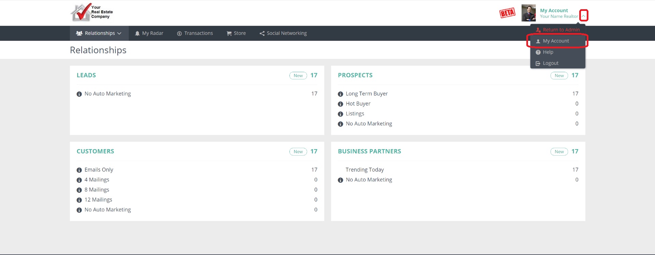Image resolution: width=655 pixels, height=255 pixels.
Task: Select Return to Admin menu entry
Action: click(x=561, y=30)
